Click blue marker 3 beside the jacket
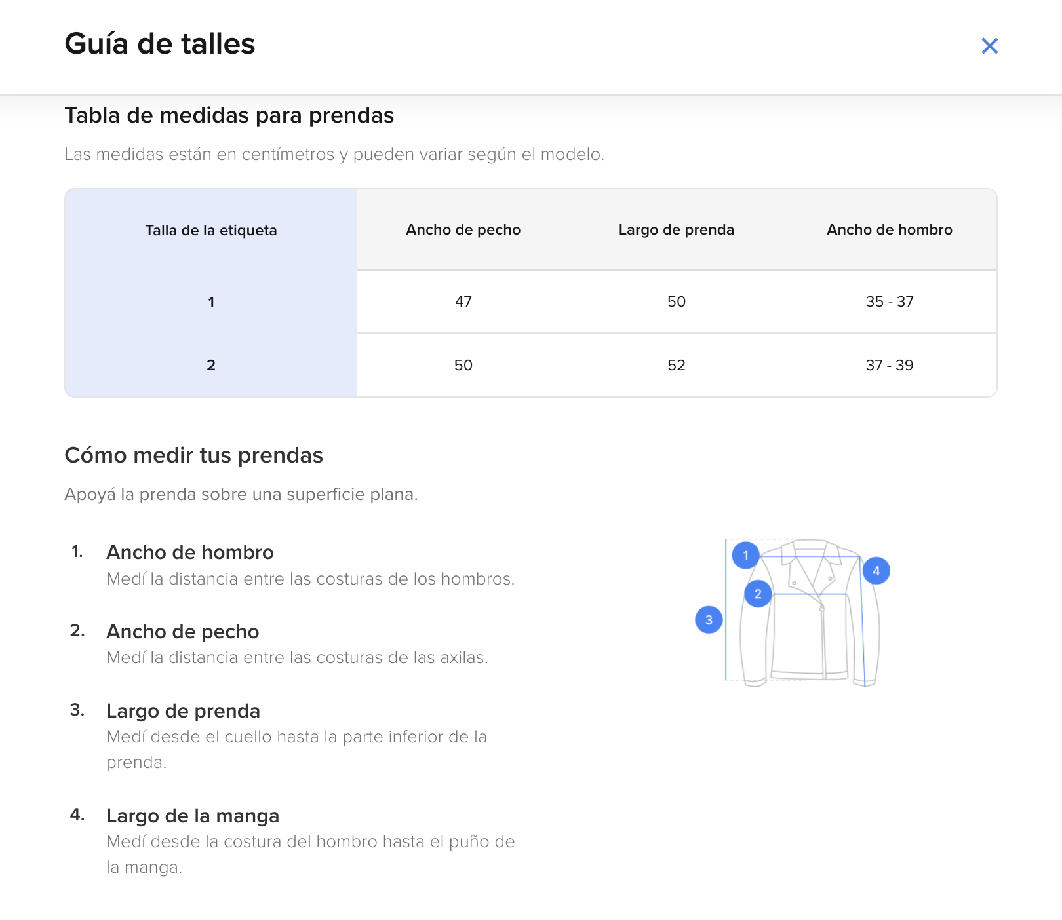This screenshot has height=920, width=1062. pyautogui.click(x=709, y=620)
